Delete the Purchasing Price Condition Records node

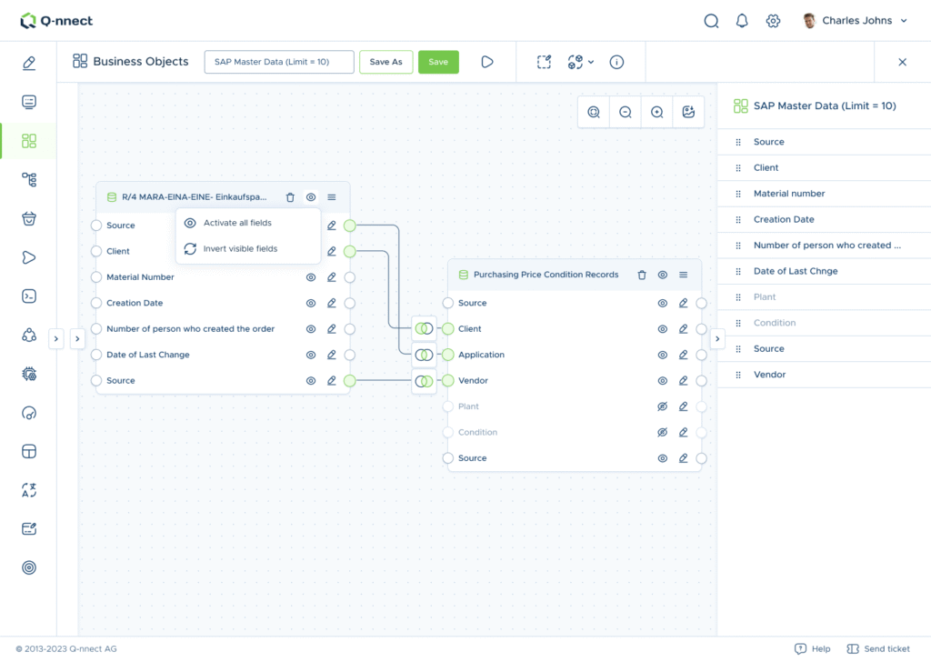(642, 275)
